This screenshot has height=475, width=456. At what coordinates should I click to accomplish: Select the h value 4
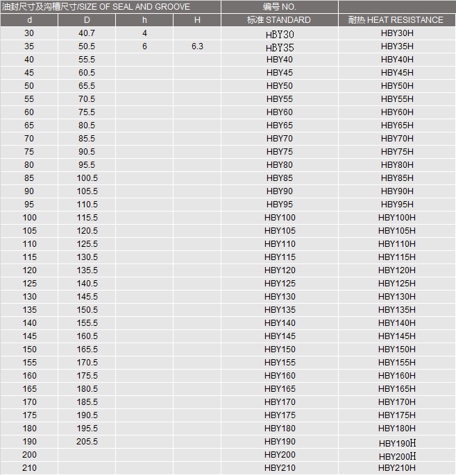tap(144, 33)
